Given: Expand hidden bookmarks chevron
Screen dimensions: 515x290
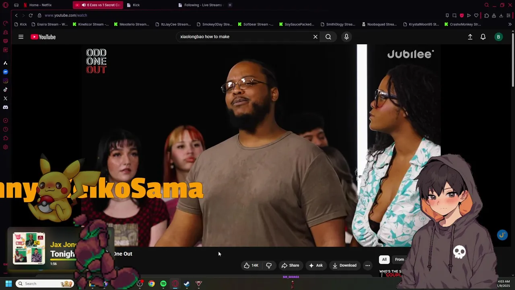Looking at the screenshot, I should point(510,24).
